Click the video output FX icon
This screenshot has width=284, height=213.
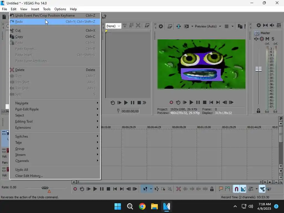point(178,26)
